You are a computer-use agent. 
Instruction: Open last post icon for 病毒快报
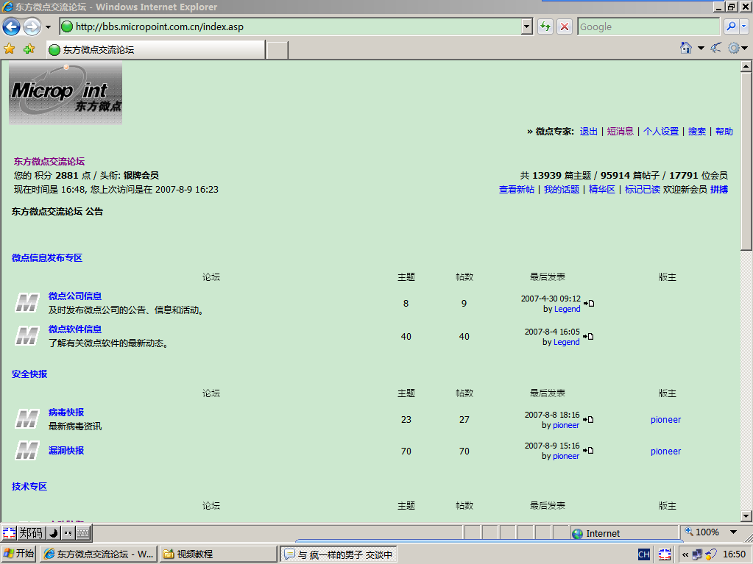pos(589,420)
